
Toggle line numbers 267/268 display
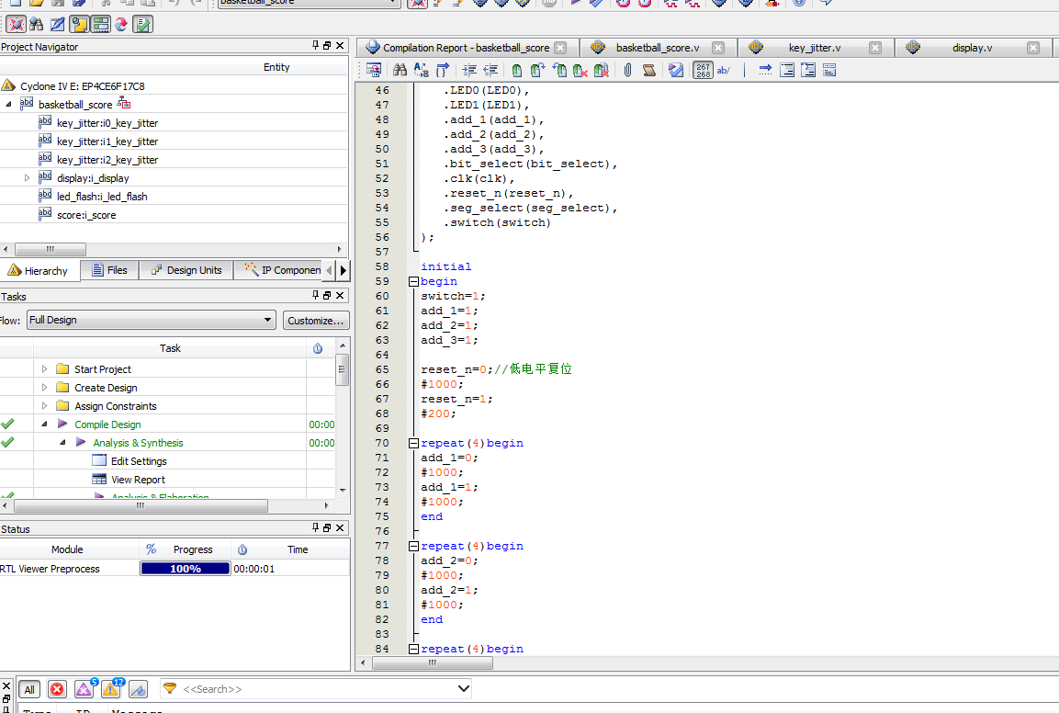[x=703, y=70]
